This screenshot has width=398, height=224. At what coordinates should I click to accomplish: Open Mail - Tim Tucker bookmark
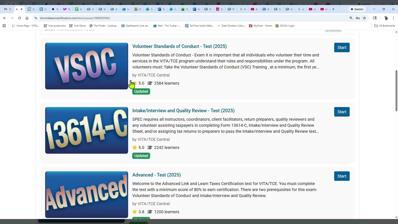pyautogui.click(x=167, y=26)
